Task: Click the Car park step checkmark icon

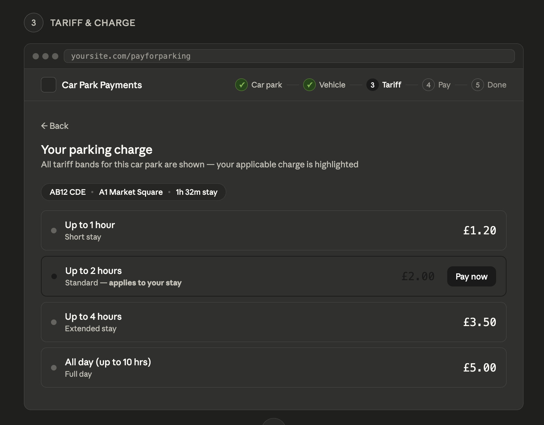Action: (x=241, y=85)
